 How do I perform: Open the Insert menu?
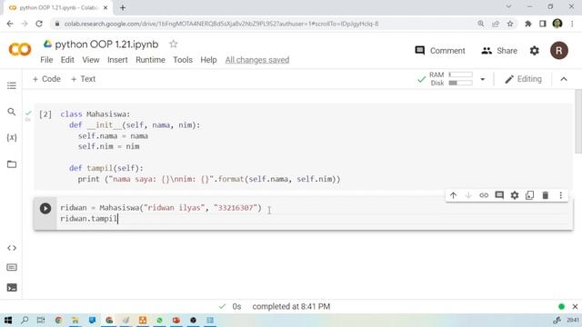click(x=117, y=60)
